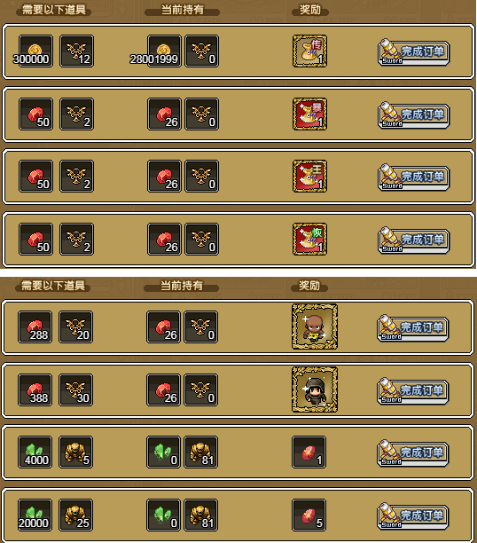Click 完成订单 for the 恢 bag order
This screenshot has height=543, width=477.
[x=414, y=240]
